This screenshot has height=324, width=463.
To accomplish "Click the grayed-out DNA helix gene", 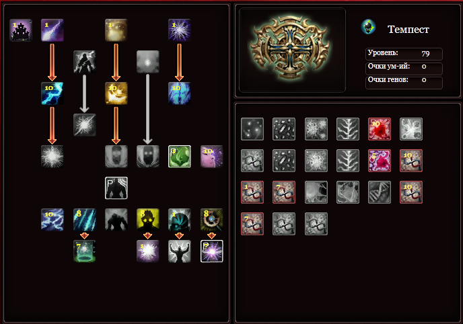I will [x=380, y=192].
